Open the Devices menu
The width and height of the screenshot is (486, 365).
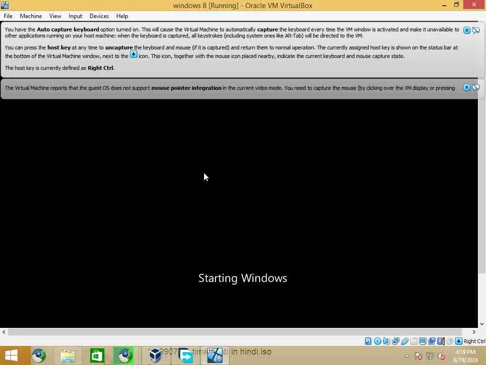coord(99,16)
